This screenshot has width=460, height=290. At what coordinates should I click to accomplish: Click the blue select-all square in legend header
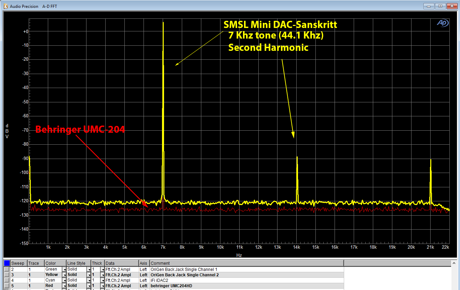pyautogui.click(x=7, y=263)
